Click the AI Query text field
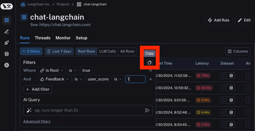 87,110
